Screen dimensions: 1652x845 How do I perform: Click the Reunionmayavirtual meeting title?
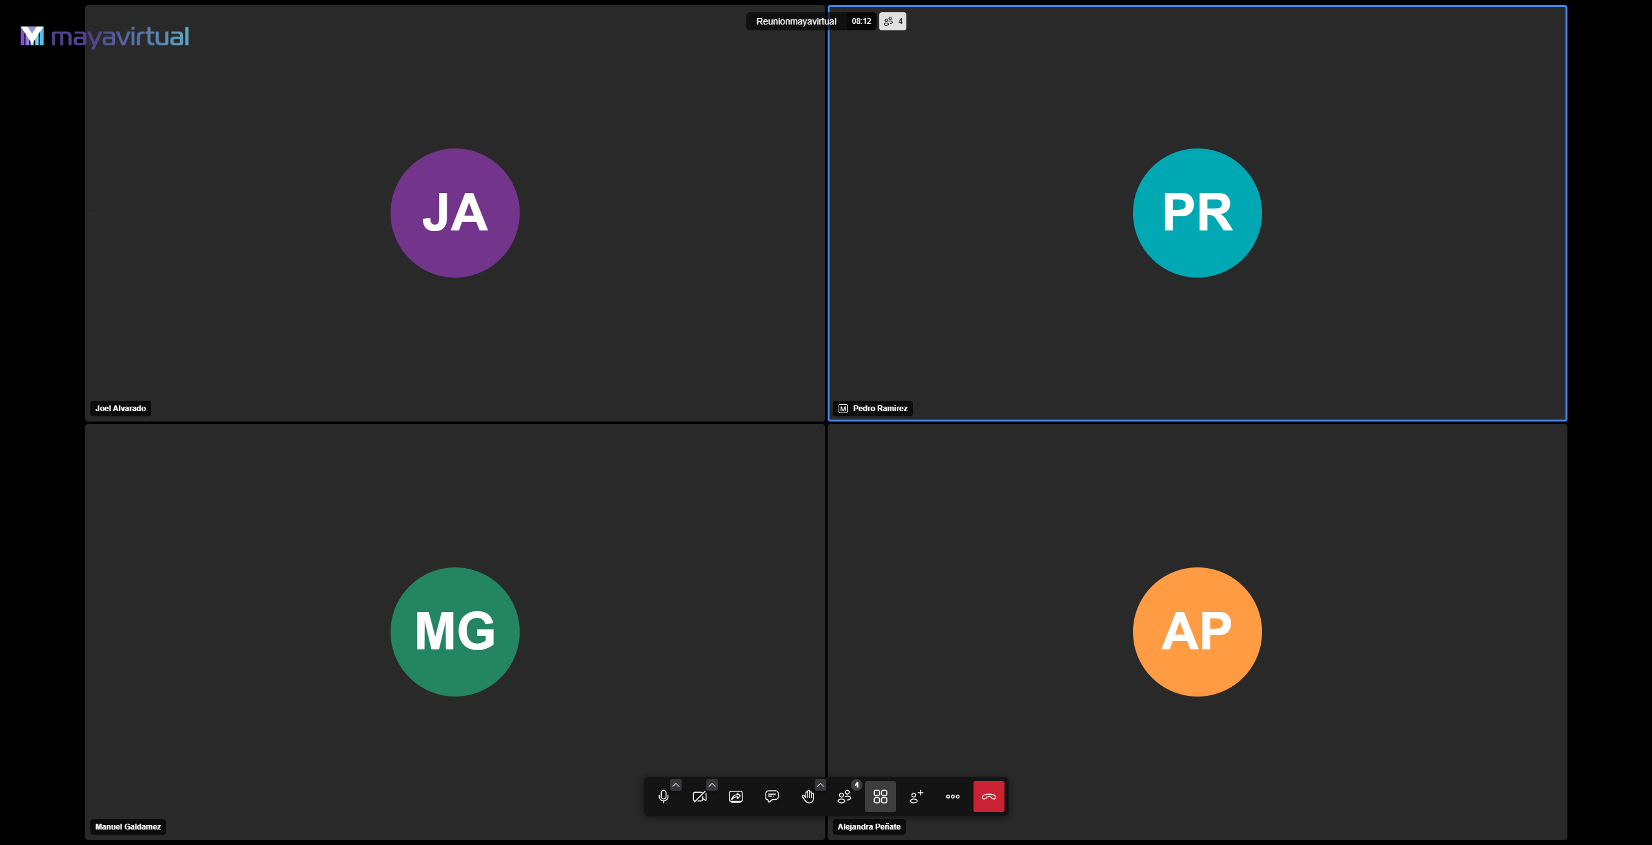click(x=796, y=21)
